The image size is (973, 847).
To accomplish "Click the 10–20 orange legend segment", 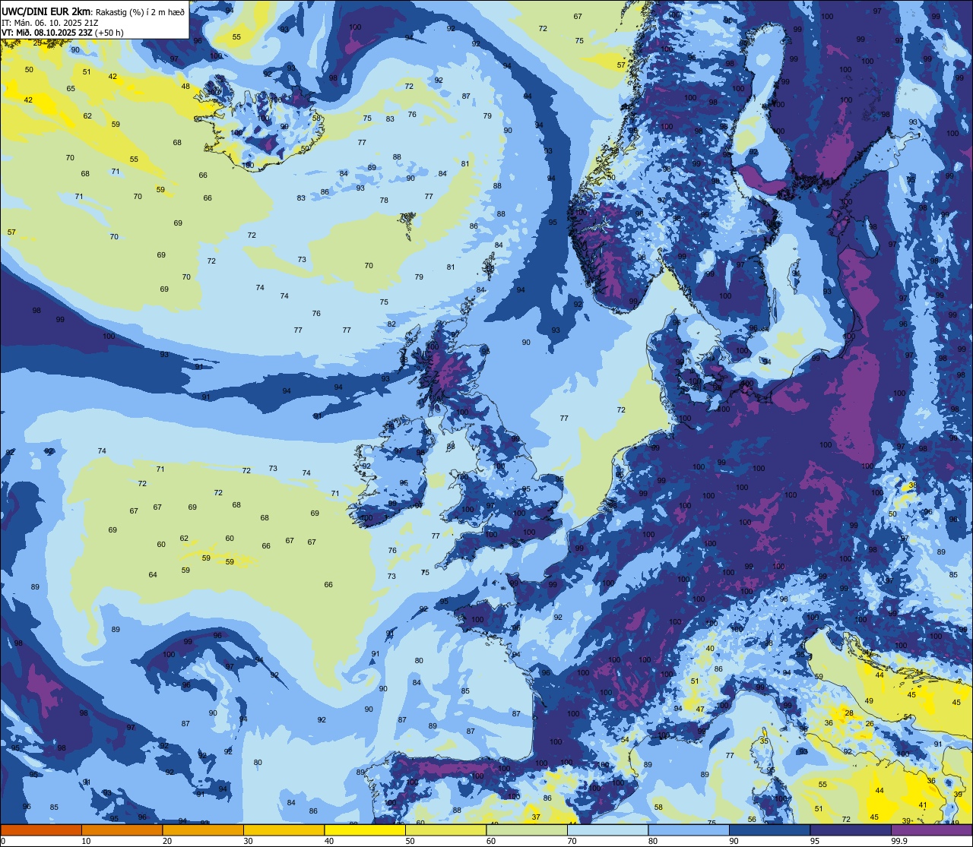I will pyautogui.click(x=122, y=830).
